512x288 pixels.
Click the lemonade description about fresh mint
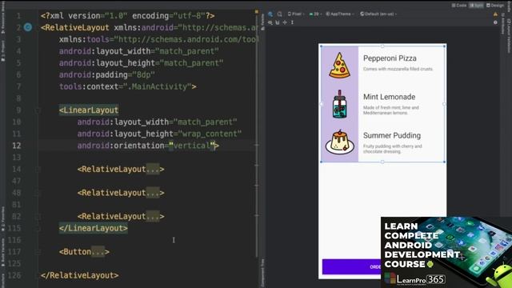pyautogui.click(x=391, y=110)
